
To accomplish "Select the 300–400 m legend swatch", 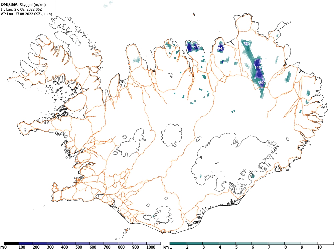I will [54, 243].
